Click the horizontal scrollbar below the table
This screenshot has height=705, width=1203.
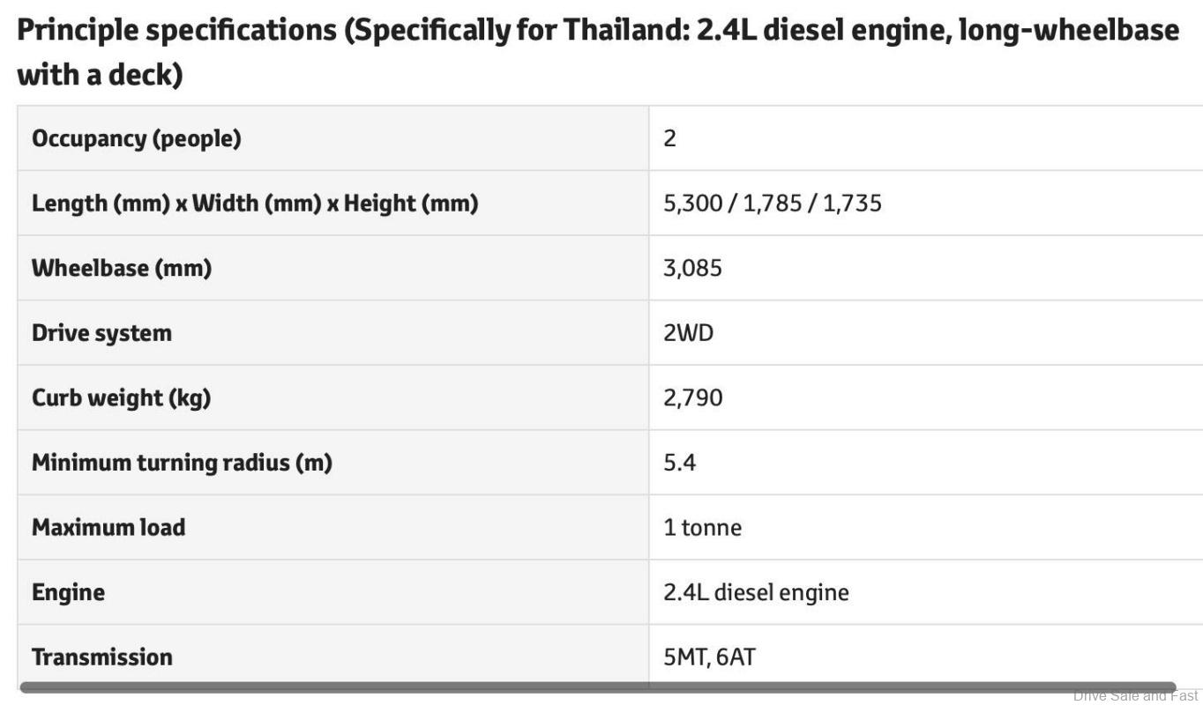tap(598, 687)
